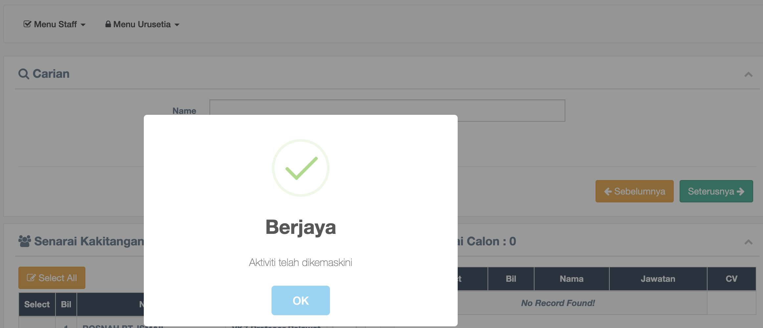Click the lock icon beside Menu Urusetia

(108, 24)
